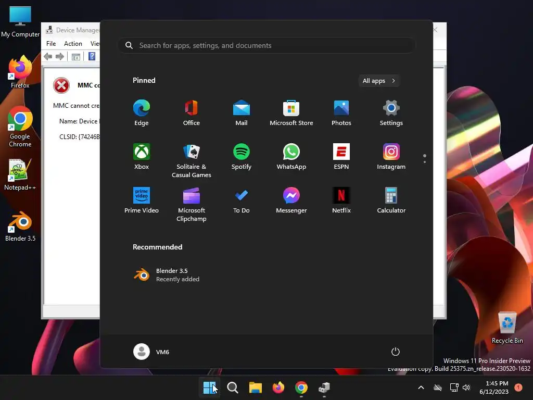Launch the Photos app
This screenshot has height=400, width=533.
(x=341, y=113)
